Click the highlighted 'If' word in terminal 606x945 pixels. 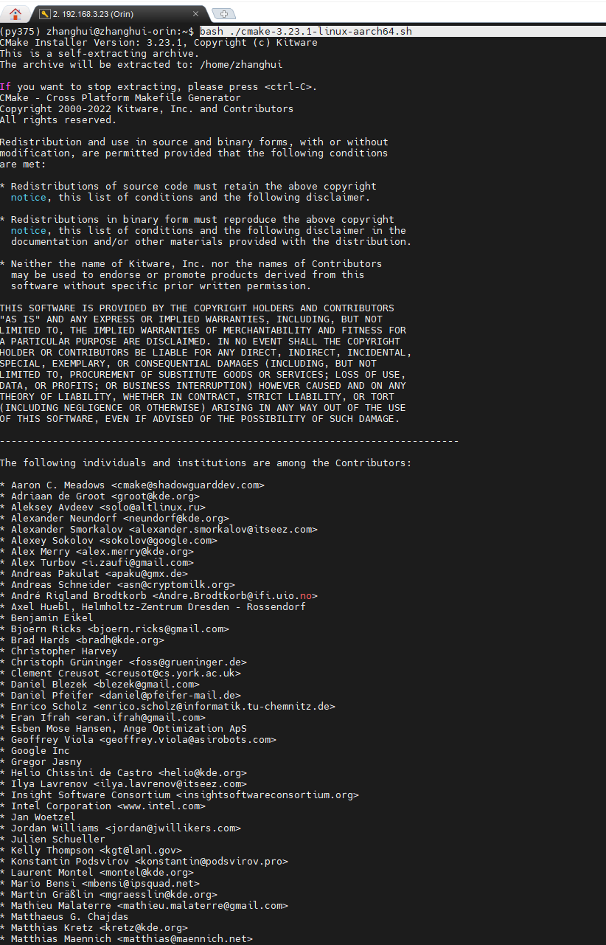click(5, 87)
